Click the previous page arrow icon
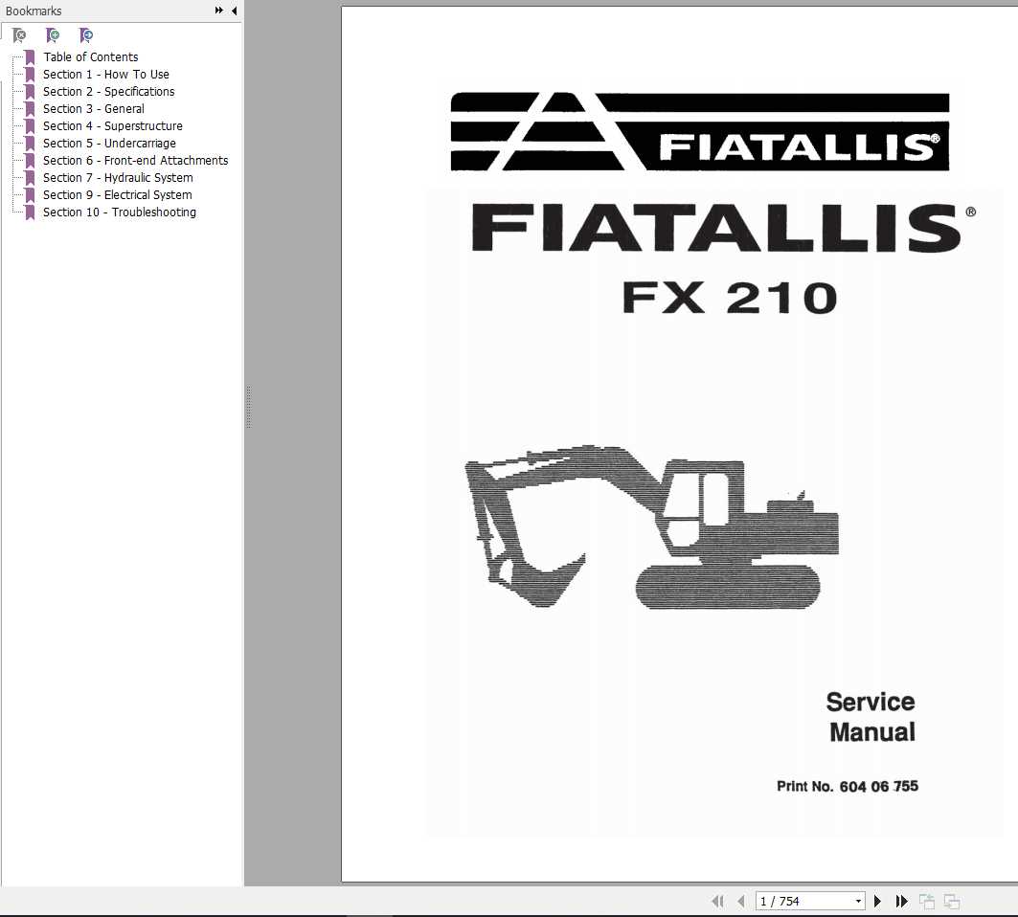This screenshot has width=1018, height=917. (741, 901)
